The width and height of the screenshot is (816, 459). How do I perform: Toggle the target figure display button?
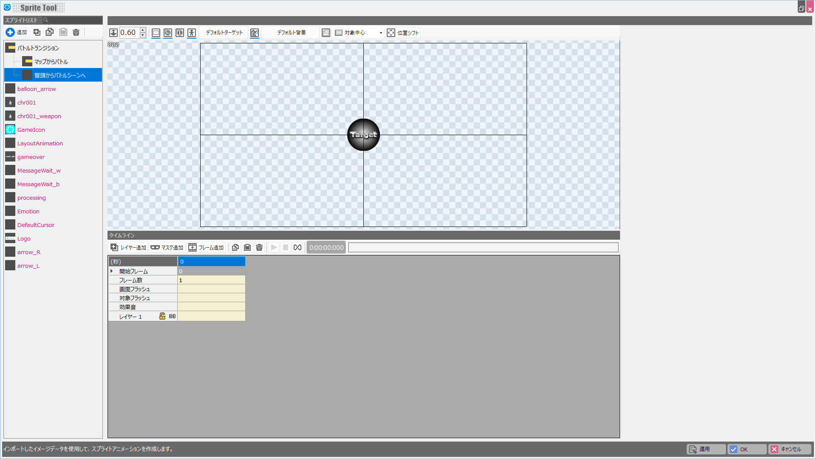click(x=192, y=33)
